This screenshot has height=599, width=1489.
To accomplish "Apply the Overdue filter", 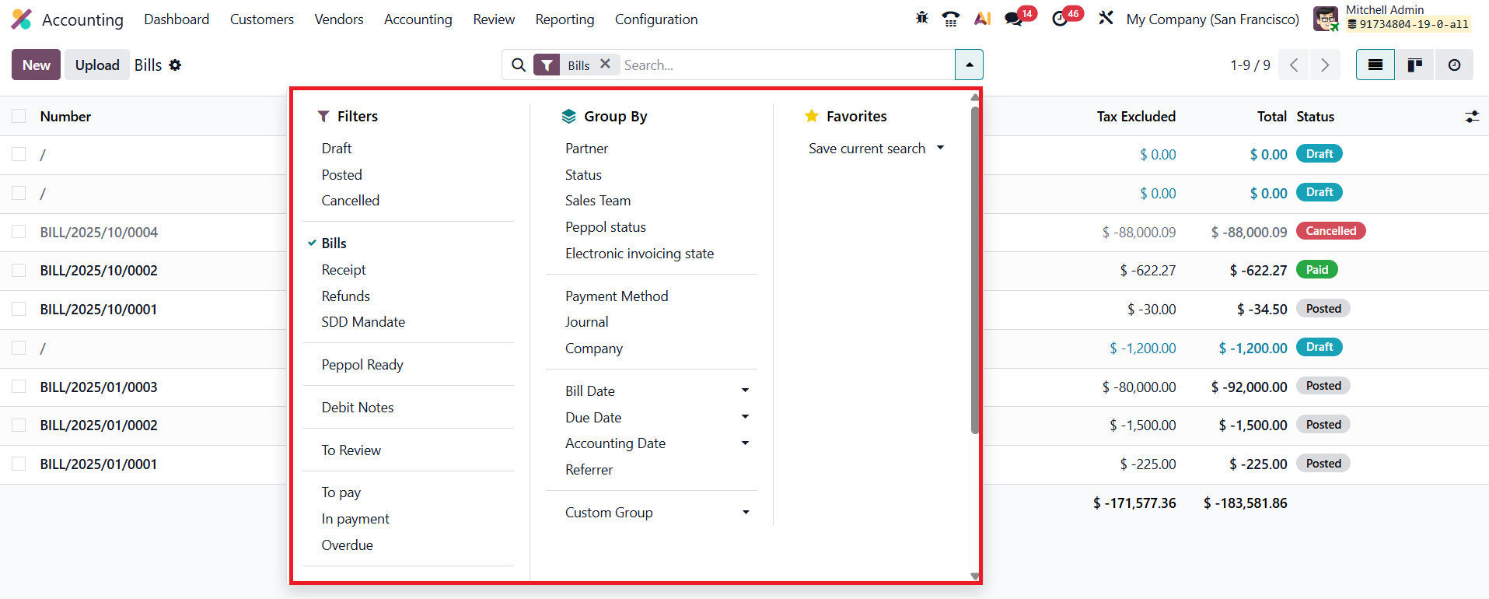I will 347,545.
